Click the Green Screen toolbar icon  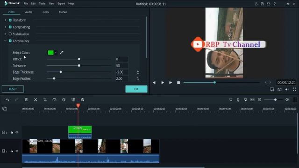(73, 99)
